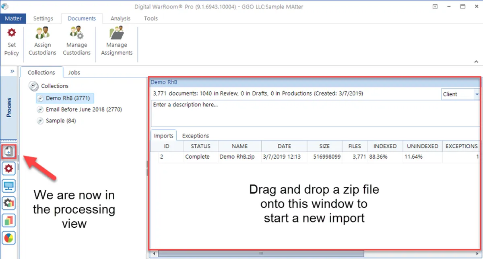The image size is (483, 259).
Task: Click the ribbon display options title bar icon
Action: click(435, 6)
